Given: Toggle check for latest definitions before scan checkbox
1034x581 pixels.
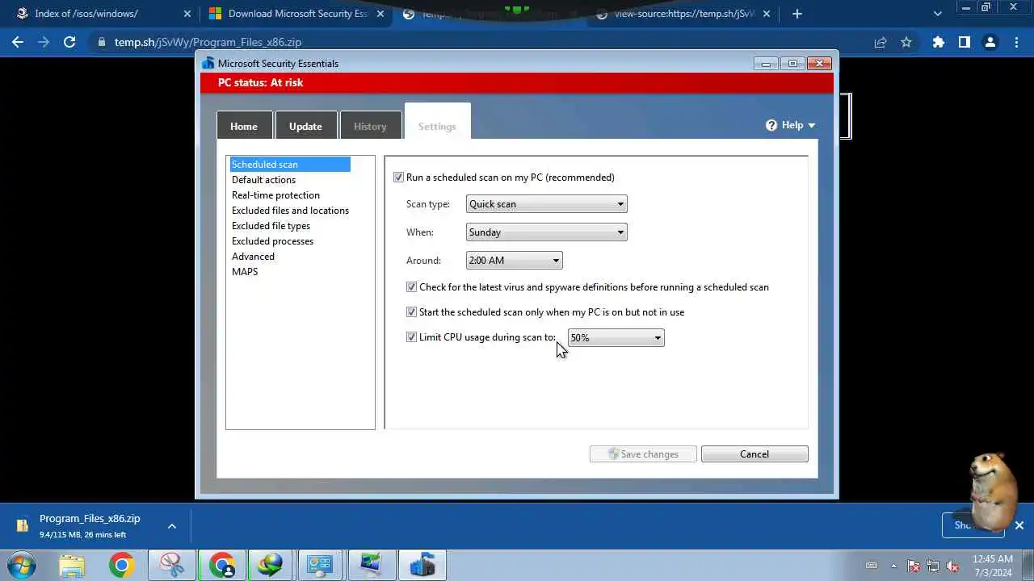Looking at the screenshot, I should [x=411, y=287].
